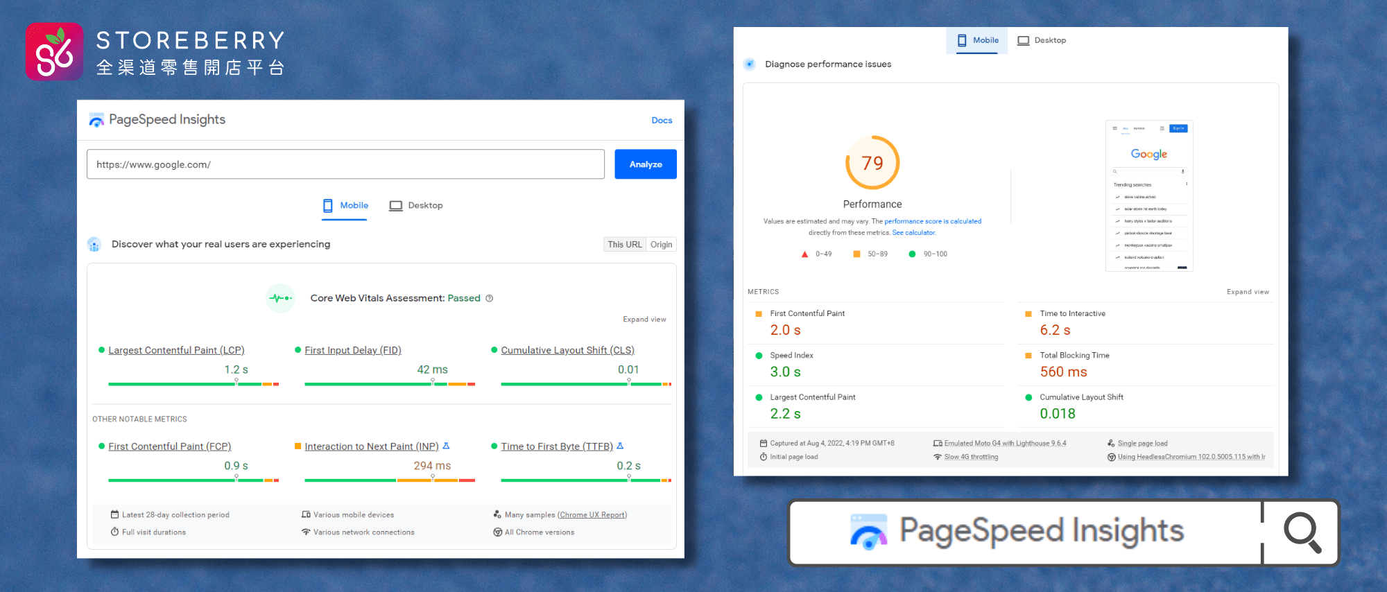Click the FCP 0.9 s distribution bar
Image resolution: width=1387 pixels, height=592 pixels.
coord(193,480)
